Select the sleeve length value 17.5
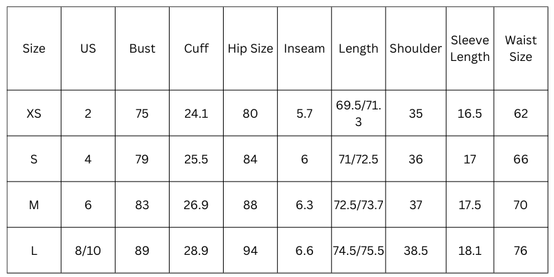This screenshot has height=277, width=554. click(470, 205)
